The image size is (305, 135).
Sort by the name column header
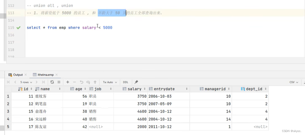(x=48, y=89)
